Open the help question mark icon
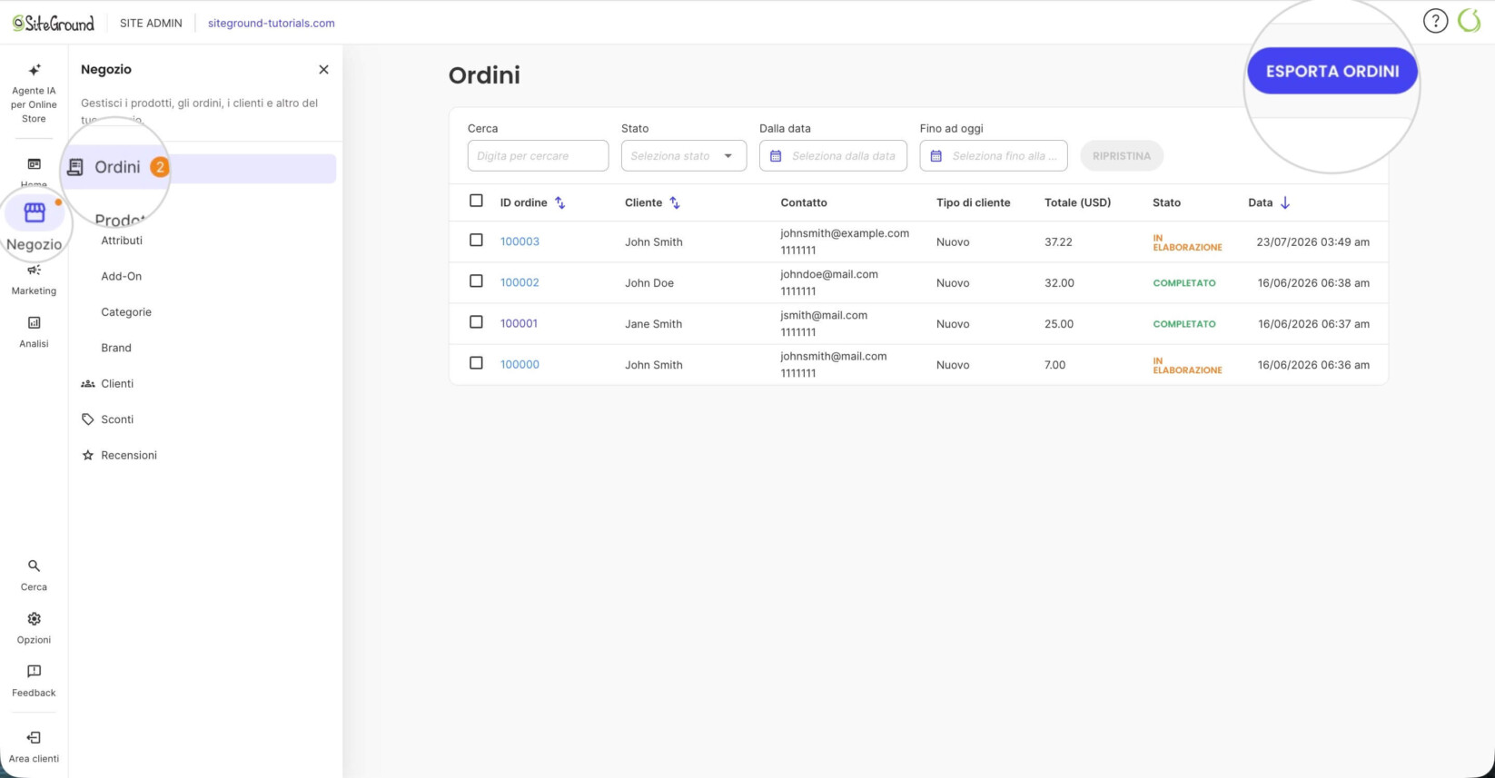Screen dimensions: 1495x778 [1435, 21]
